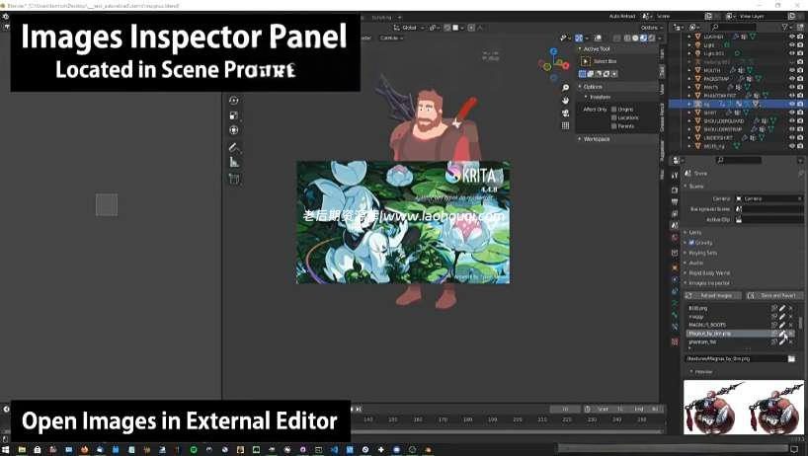Screen dimensions: 808x456
Task: Select the Scale tool in viewport toolbar
Action: pyautogui.click(x=233, y=115)
